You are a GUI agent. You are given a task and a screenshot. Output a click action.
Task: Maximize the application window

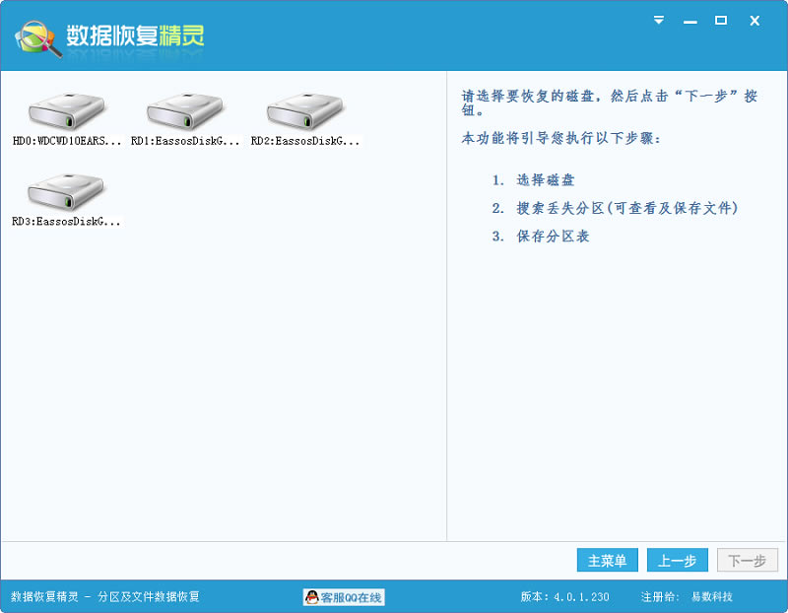[721, 20]
